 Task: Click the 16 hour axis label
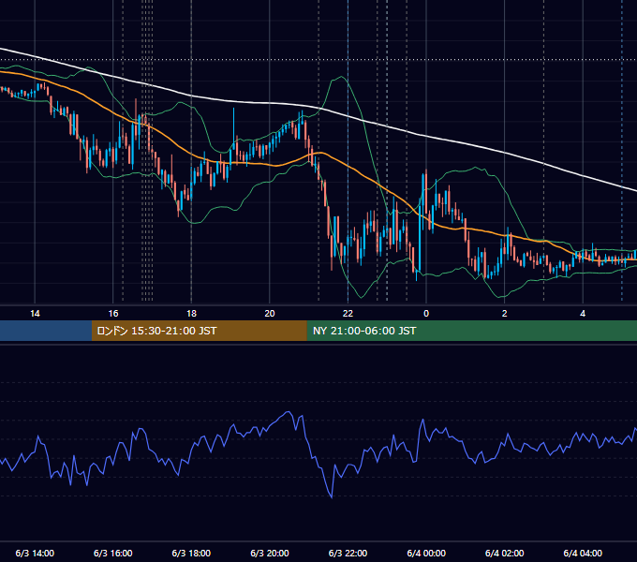pyautogui.click(x=113, y=314)
